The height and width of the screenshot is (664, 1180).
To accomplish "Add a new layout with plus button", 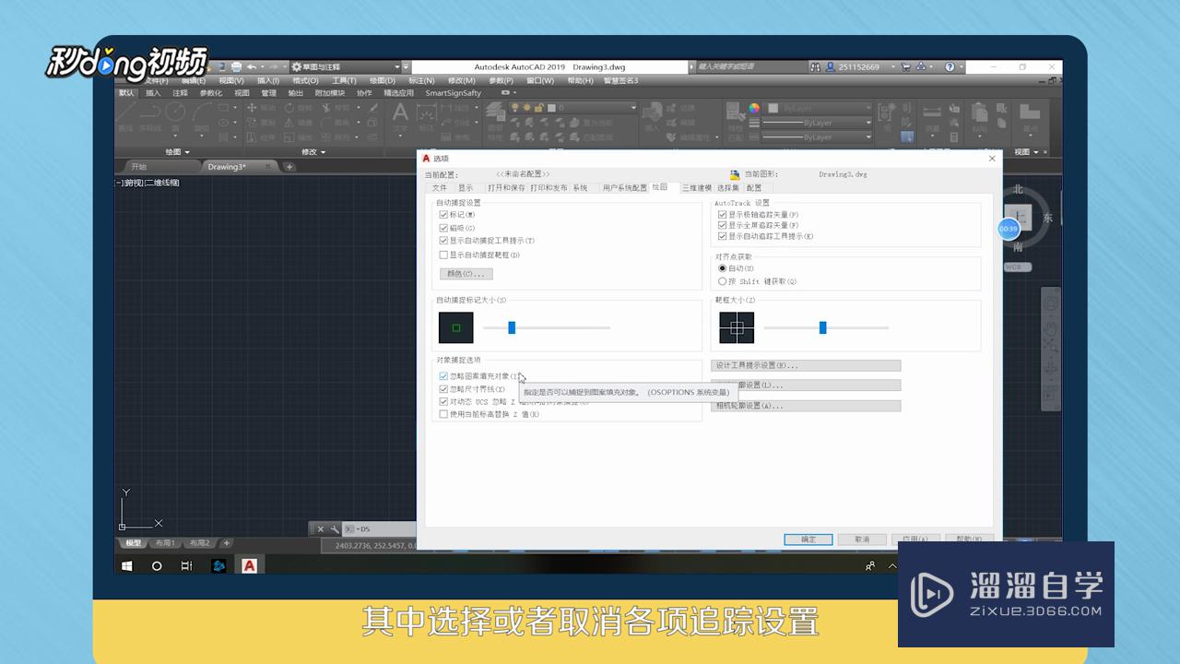I will pos(227,543).
